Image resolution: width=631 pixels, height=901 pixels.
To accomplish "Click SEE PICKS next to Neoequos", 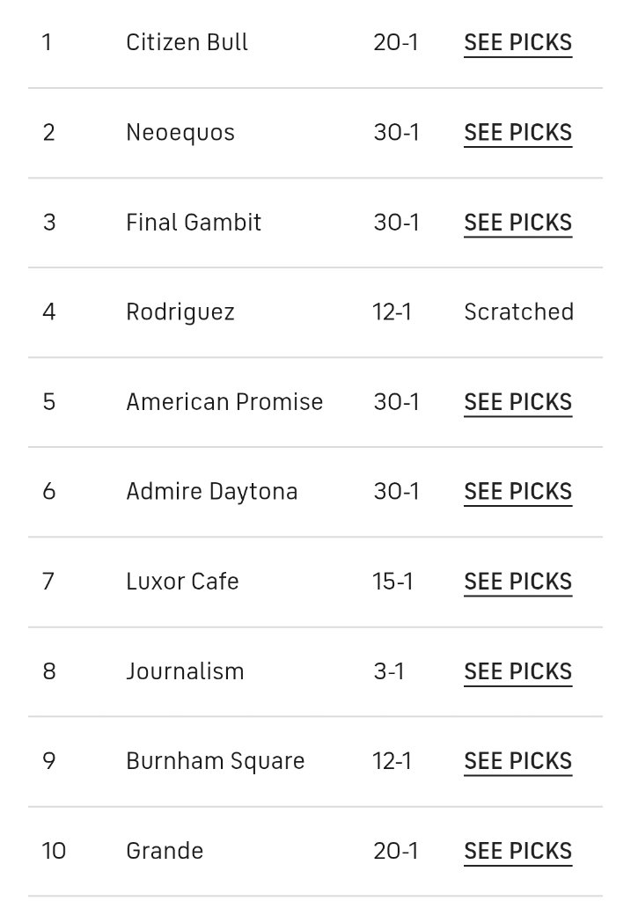I will coord(517,132).
